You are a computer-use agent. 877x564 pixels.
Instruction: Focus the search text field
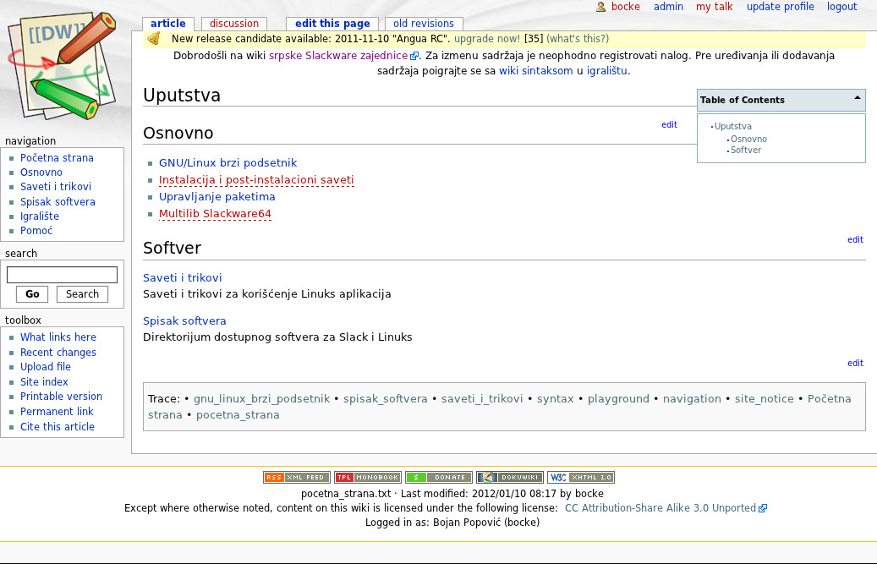tap(62, 275)
